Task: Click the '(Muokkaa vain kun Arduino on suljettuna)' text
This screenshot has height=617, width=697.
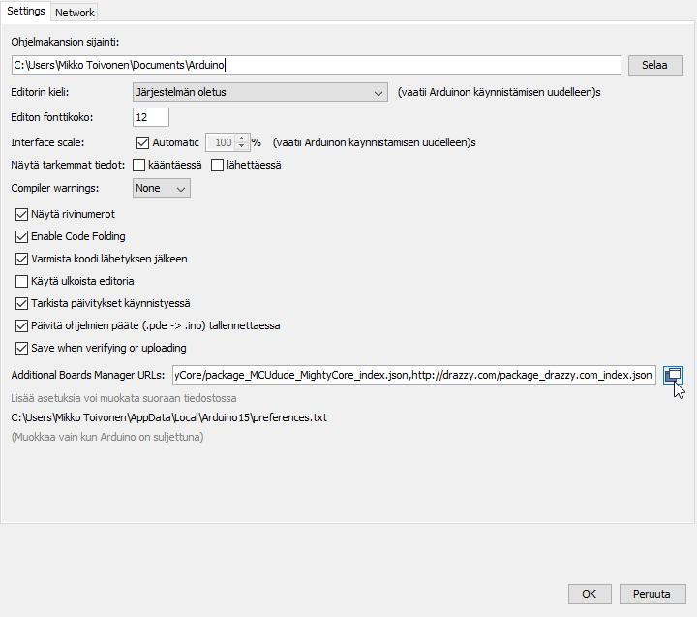Action: point(107,437)
